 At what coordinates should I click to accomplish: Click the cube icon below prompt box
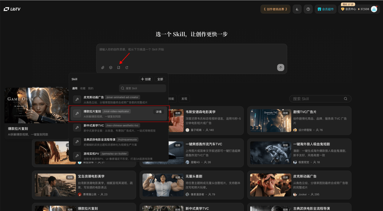(111, 68)
